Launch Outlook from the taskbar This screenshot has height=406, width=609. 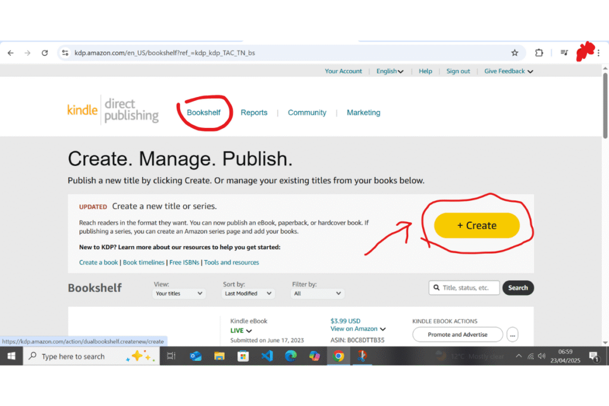(195, 356)
